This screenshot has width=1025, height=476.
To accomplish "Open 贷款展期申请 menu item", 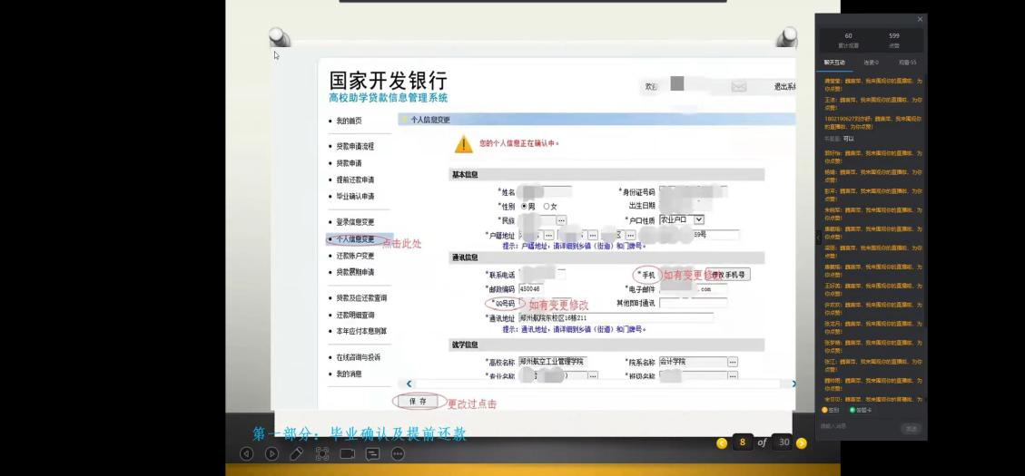I will 355,272.
